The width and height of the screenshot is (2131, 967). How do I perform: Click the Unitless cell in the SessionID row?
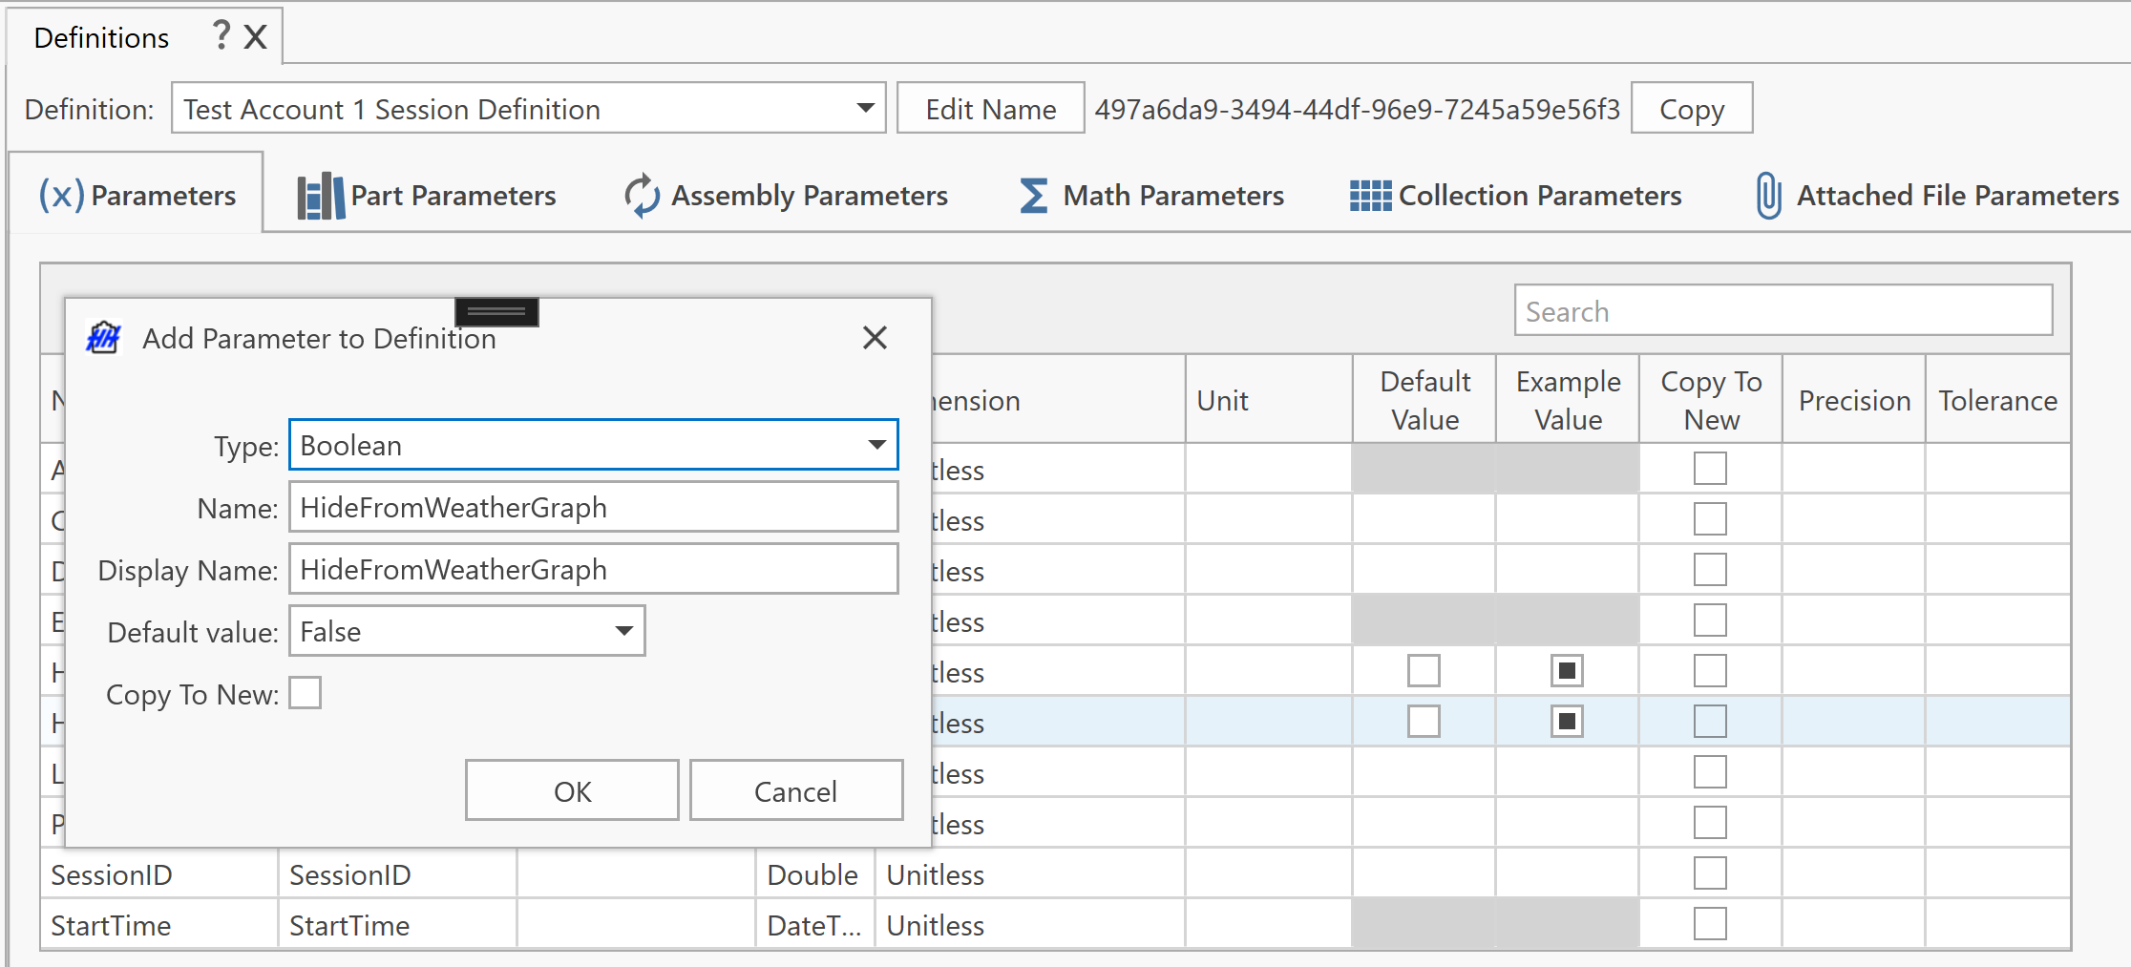1030,874
